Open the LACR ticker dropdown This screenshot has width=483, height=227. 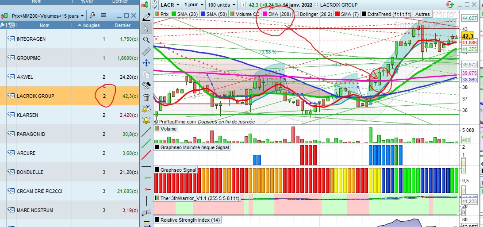(x=170, y=5)
